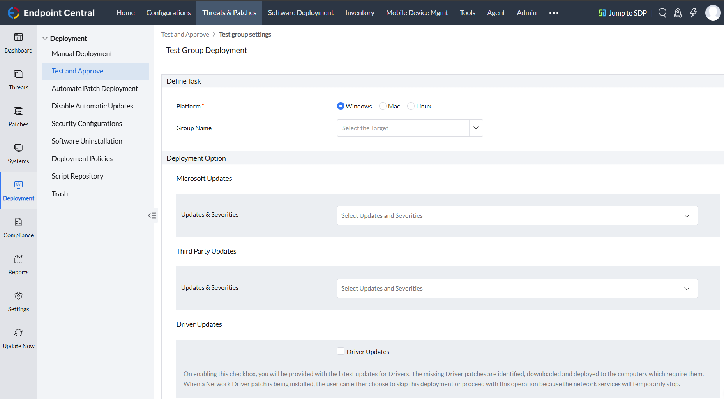724x399 pixels.
Task: Open the Inventory tab
Action: point(360,13)
